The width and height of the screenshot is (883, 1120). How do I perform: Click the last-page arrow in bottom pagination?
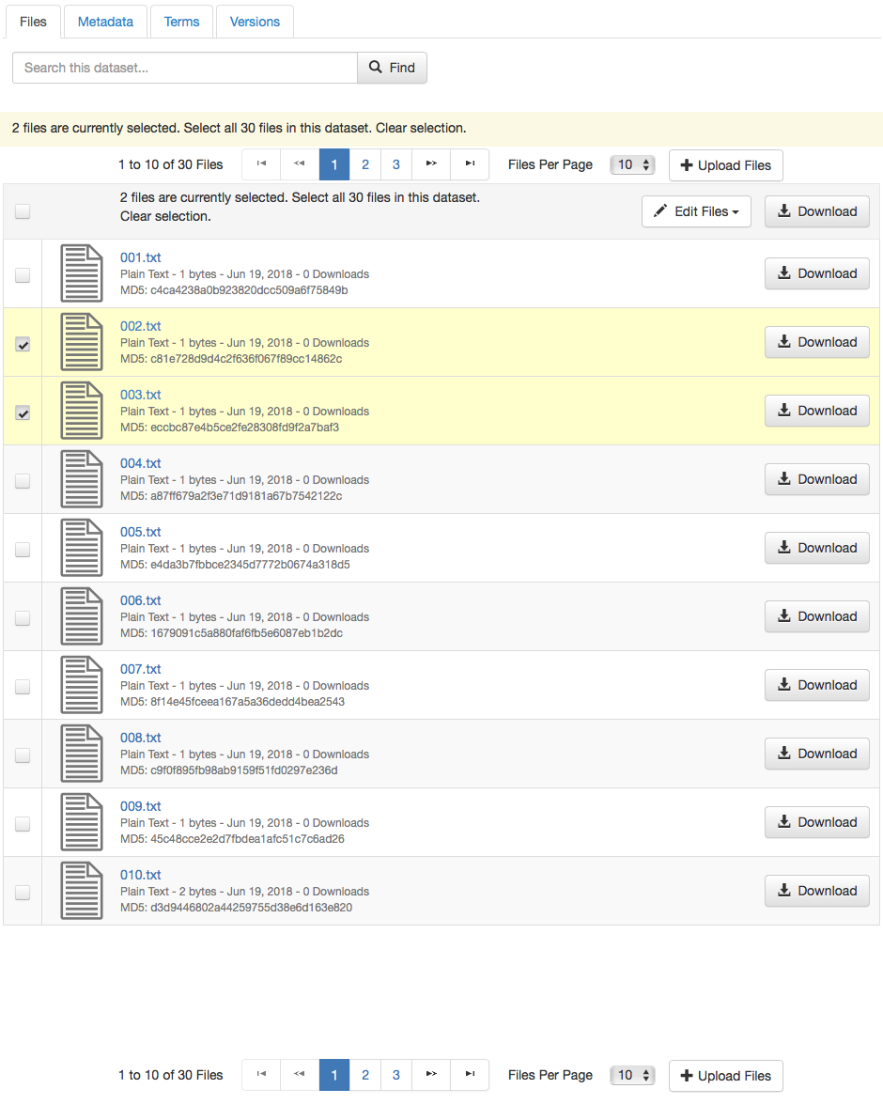coord(469,1075)
